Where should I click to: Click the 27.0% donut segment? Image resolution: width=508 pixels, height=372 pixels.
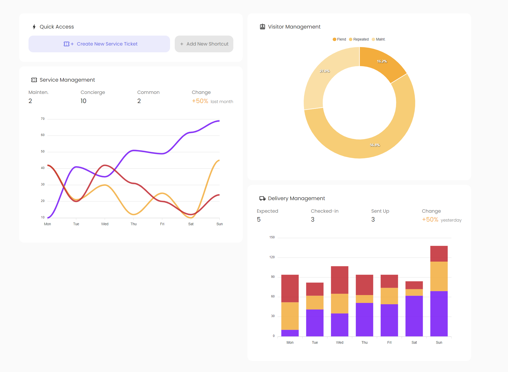click(324, 71)
